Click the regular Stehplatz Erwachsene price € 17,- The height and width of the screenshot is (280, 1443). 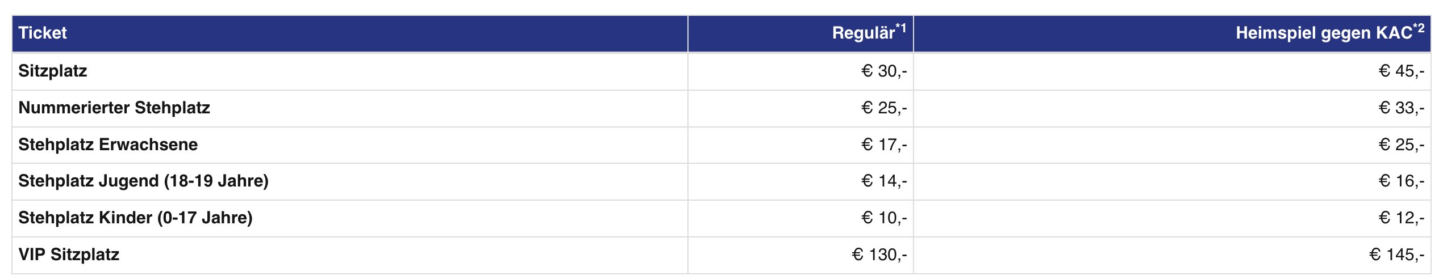tap(884, 145)
